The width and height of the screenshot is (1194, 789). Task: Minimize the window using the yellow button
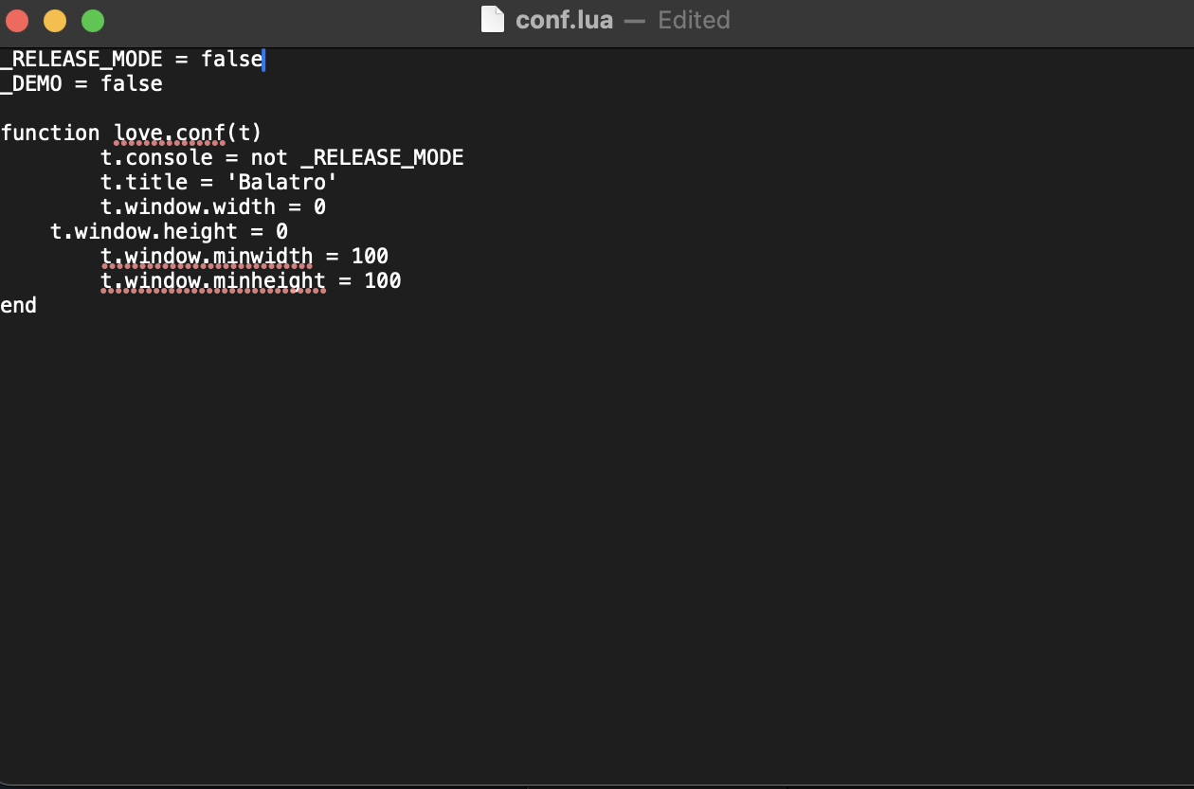55,20
